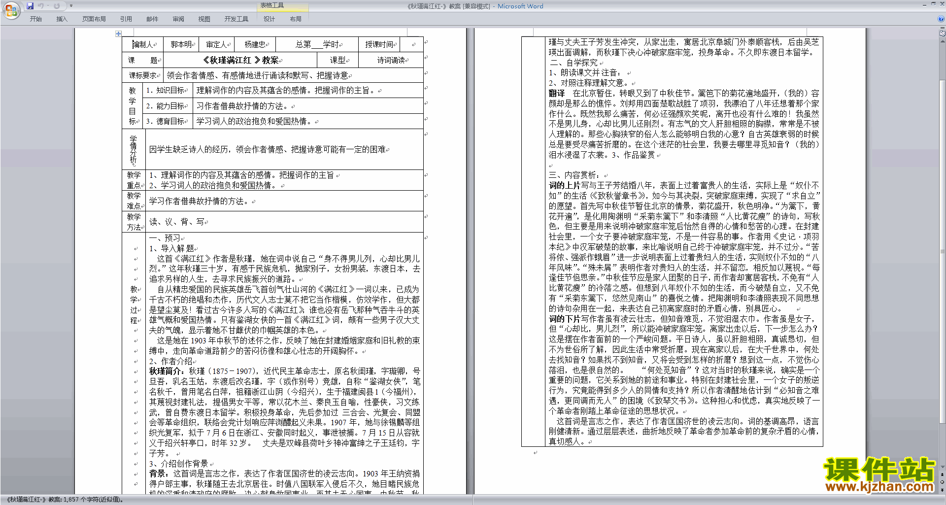The width and height of the screenshot is (946, 505).
Task: Click the 课型 cell
Action: point(338,60)
